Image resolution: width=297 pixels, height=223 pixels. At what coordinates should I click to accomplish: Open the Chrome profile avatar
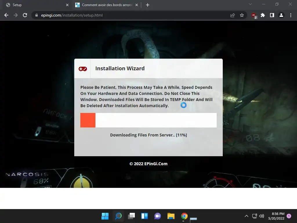click(281, 15)
